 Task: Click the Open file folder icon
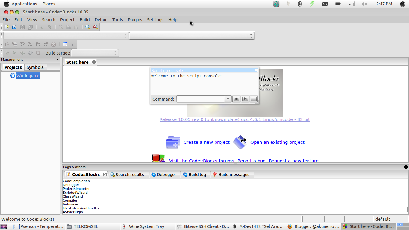[15, 27]
